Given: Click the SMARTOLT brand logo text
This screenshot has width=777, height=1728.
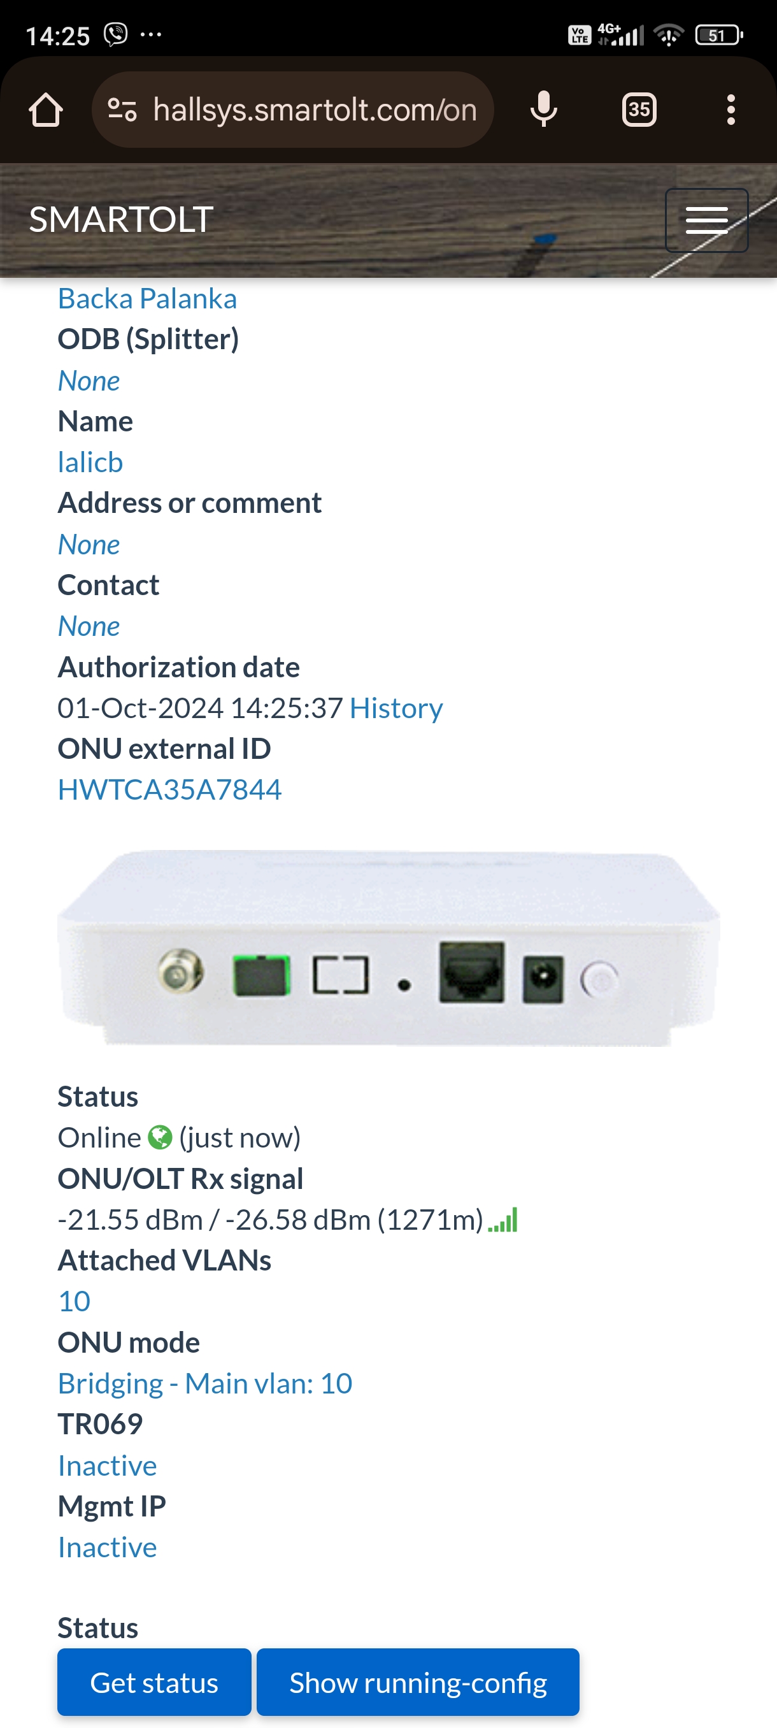Looking at the screenshot, I should point(120,219).
